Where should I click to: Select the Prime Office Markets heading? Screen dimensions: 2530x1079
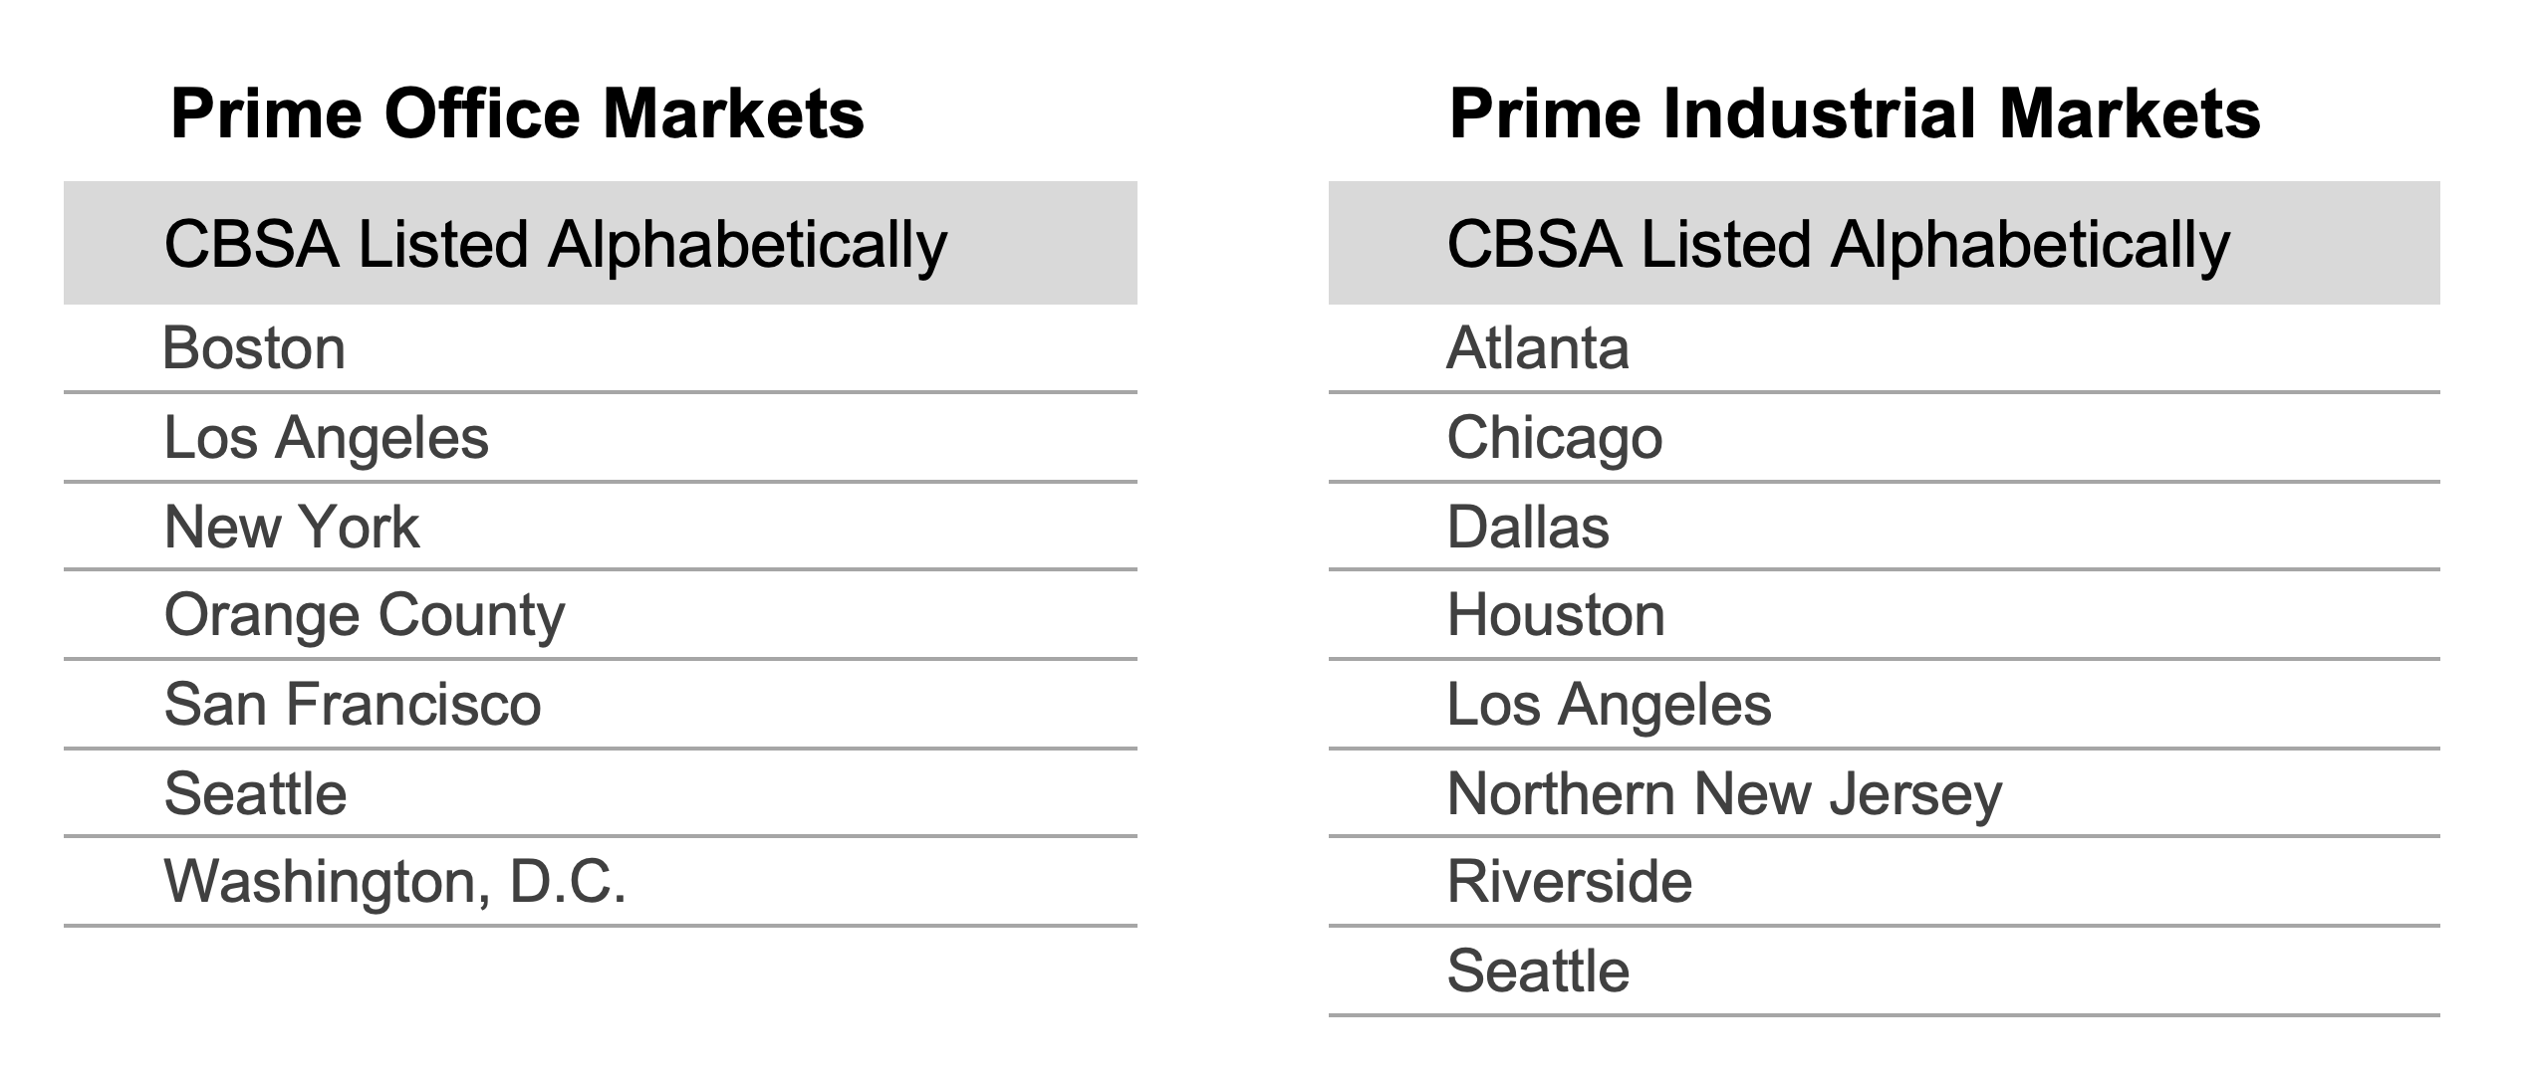(517, 113)
